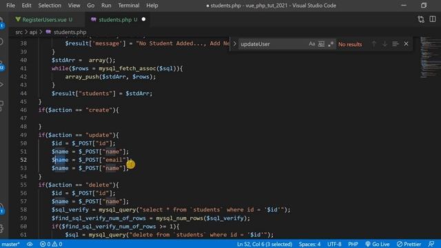Click mysql_fetch_assoc on line 41

[x=127, y=68]
